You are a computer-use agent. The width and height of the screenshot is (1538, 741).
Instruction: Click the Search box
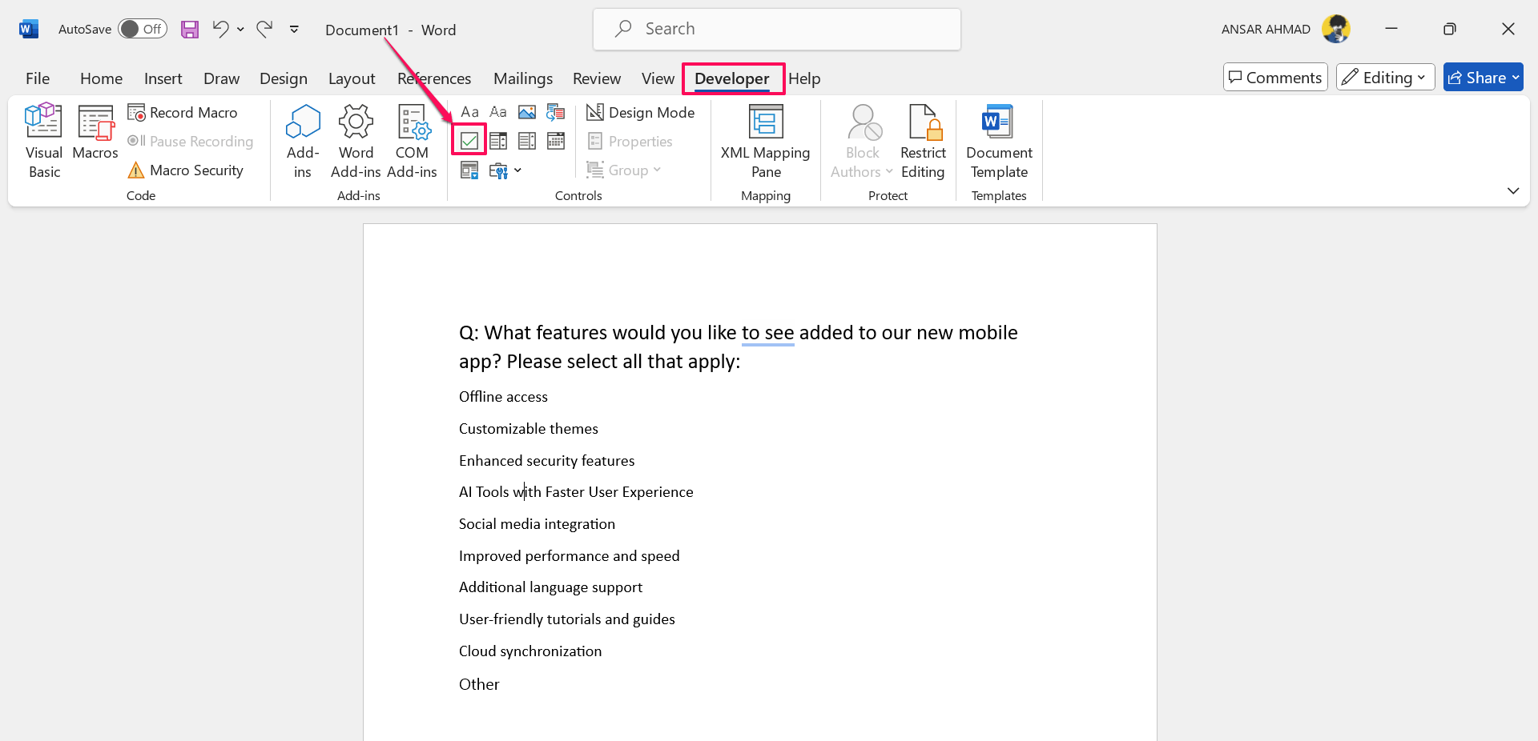point(776,29)
